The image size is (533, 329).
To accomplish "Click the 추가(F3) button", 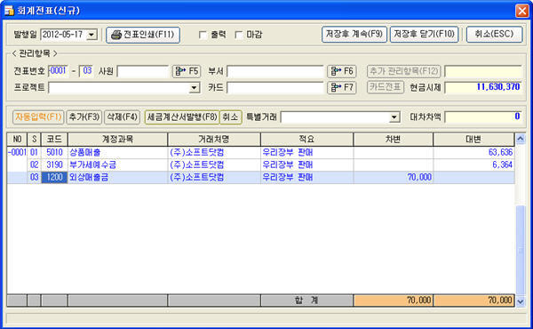I will tap(84, 117).
